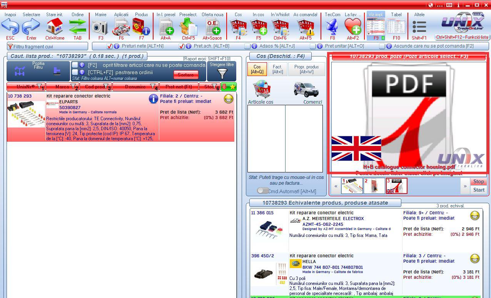
Task: Check CTRL+F2 pastrarea ordinii option
Action: pos(75,72)
